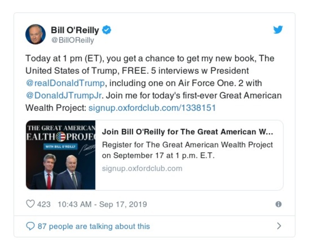Open the tweet timestamp 10:43 AM - Sep 17, 2019
309x252 pixels.
click(x=102, y=204)
